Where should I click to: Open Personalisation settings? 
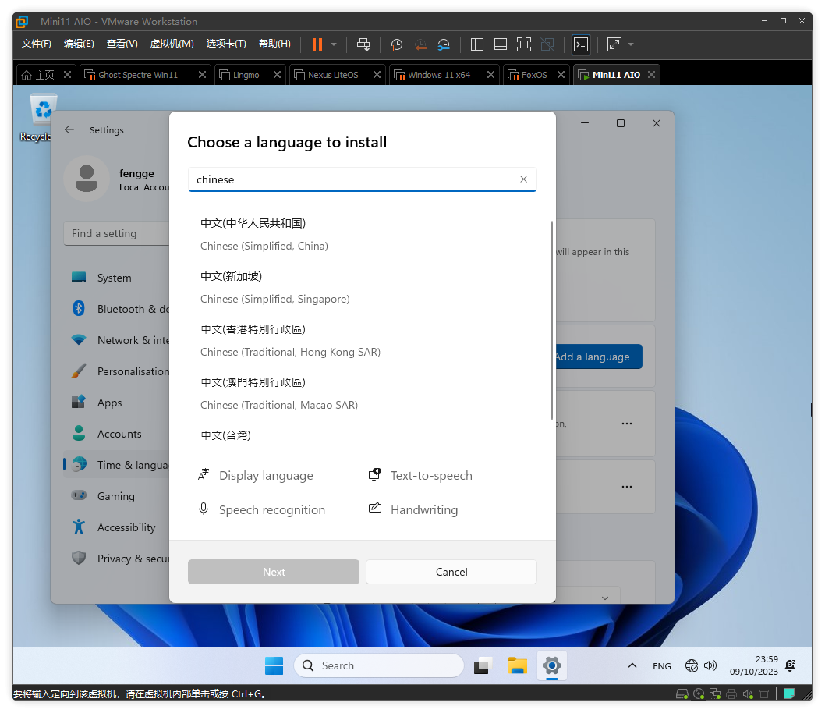point(117,371)
